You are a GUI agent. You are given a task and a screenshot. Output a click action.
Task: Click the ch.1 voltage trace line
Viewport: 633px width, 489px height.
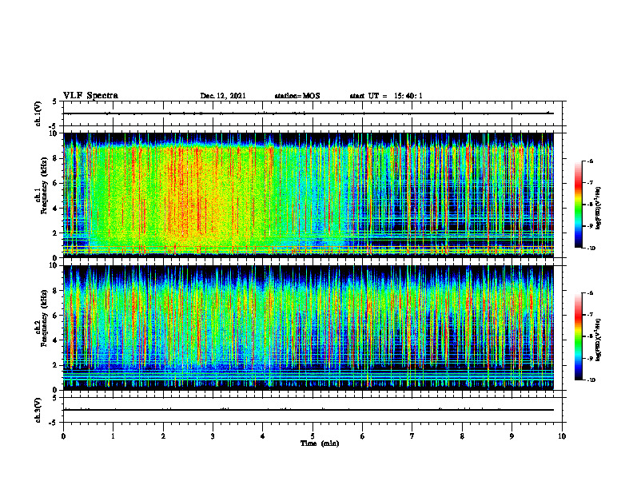click(309, 113)
